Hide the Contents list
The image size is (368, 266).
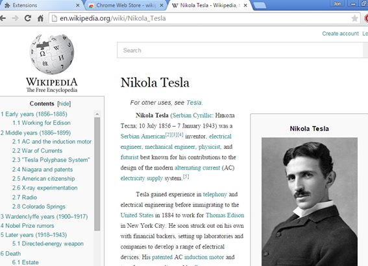tap(64, 104)
